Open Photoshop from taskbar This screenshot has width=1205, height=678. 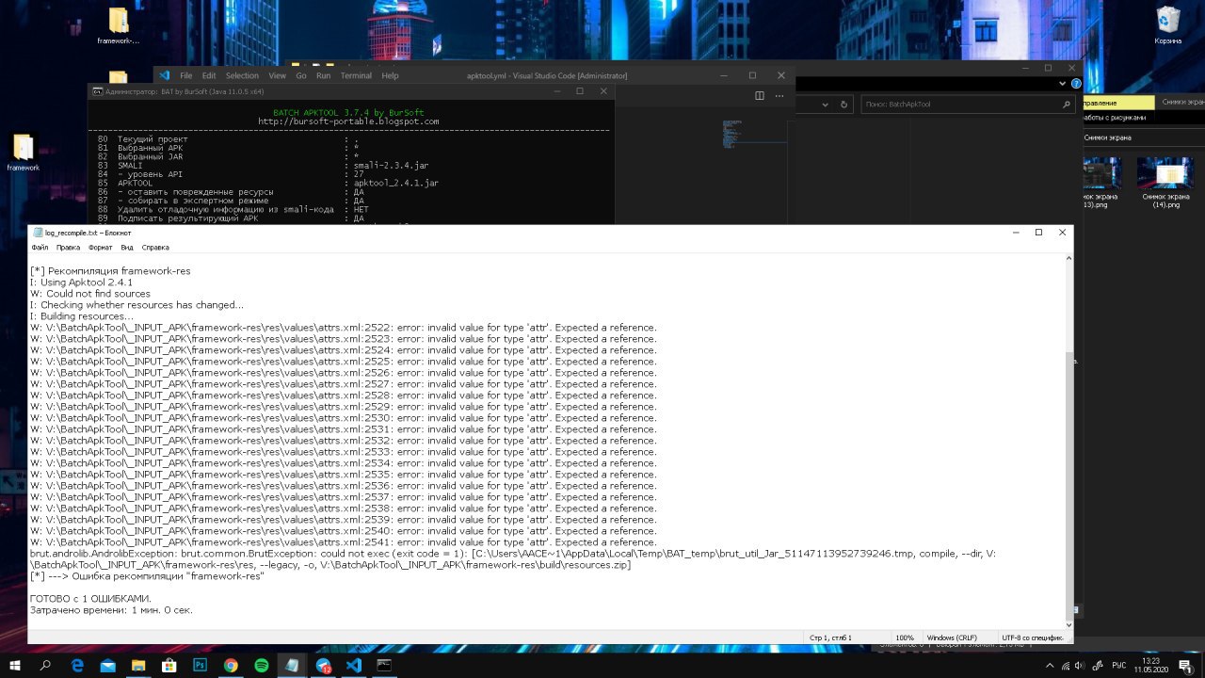[x=201, y=665]
